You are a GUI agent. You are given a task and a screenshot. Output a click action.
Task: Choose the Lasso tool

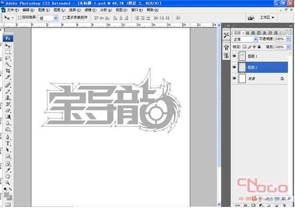click(8, 58)
